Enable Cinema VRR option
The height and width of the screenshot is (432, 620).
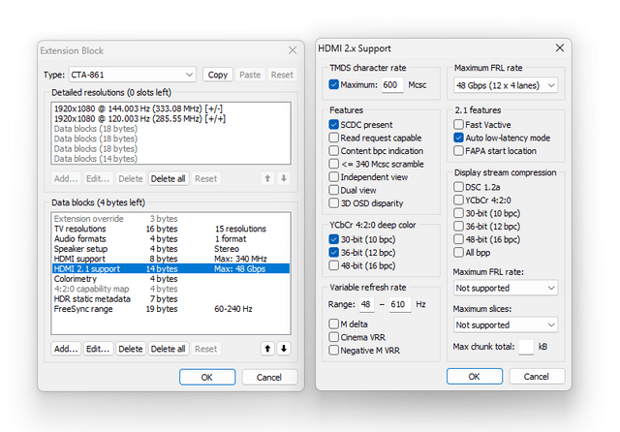333,337
